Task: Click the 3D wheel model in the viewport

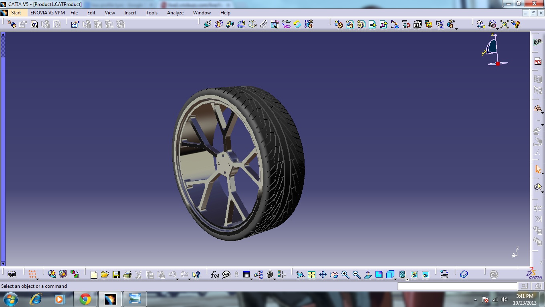Action: [238, 164]
